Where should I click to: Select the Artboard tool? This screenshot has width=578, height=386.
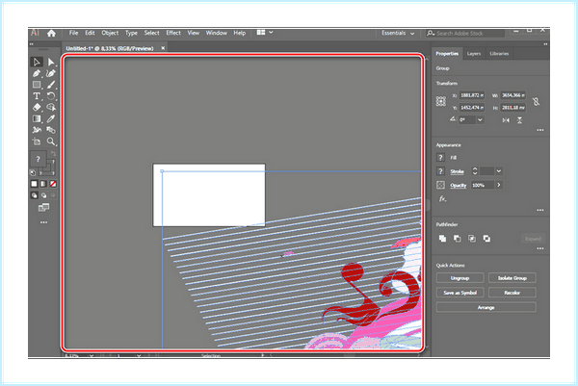tap(37, 142)
